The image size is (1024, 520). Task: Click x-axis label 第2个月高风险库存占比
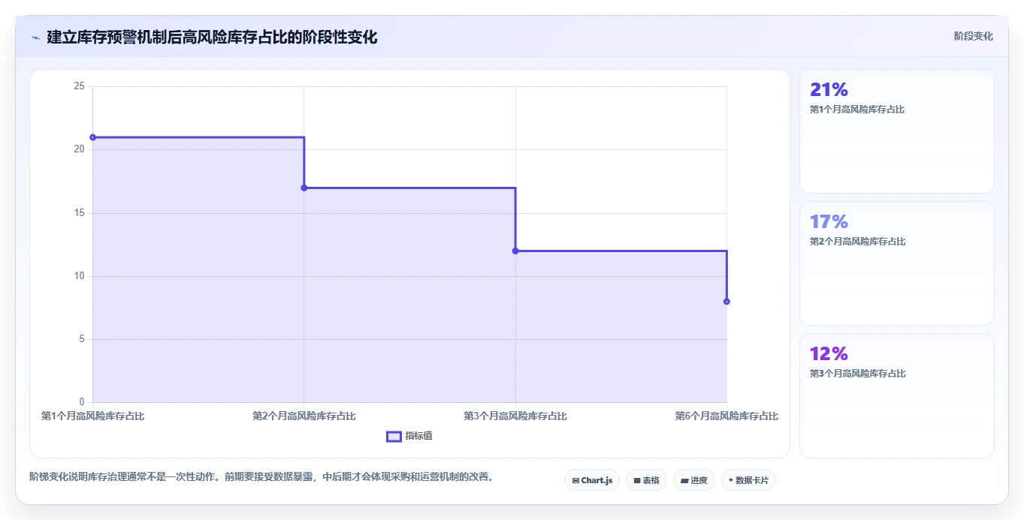click(304, 416)
